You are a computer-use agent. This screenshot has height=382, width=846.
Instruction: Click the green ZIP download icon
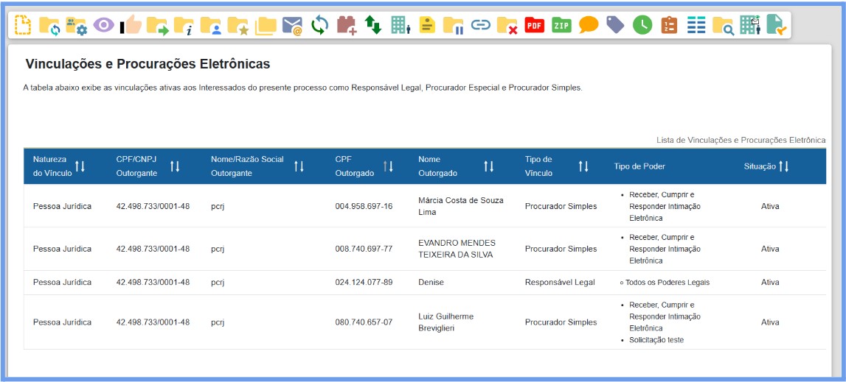click(x=562, y=25)
